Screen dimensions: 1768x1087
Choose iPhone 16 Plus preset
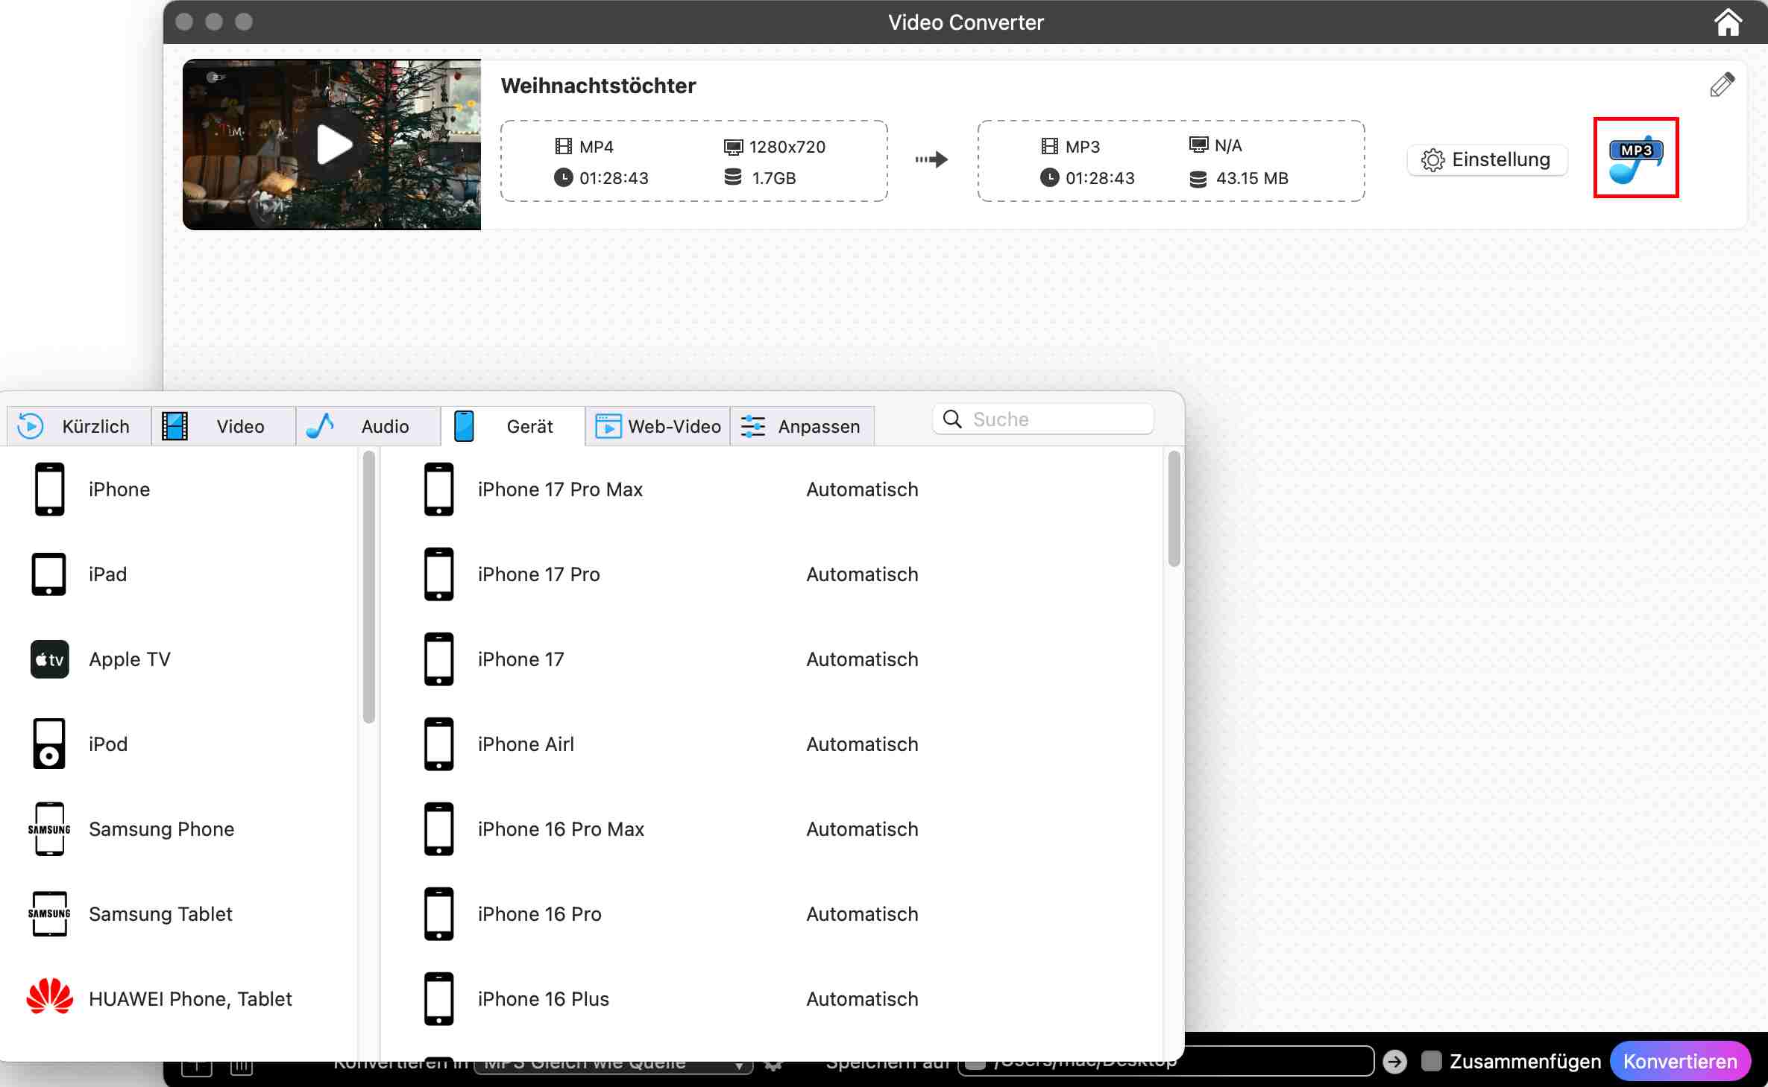pos(543,999)
